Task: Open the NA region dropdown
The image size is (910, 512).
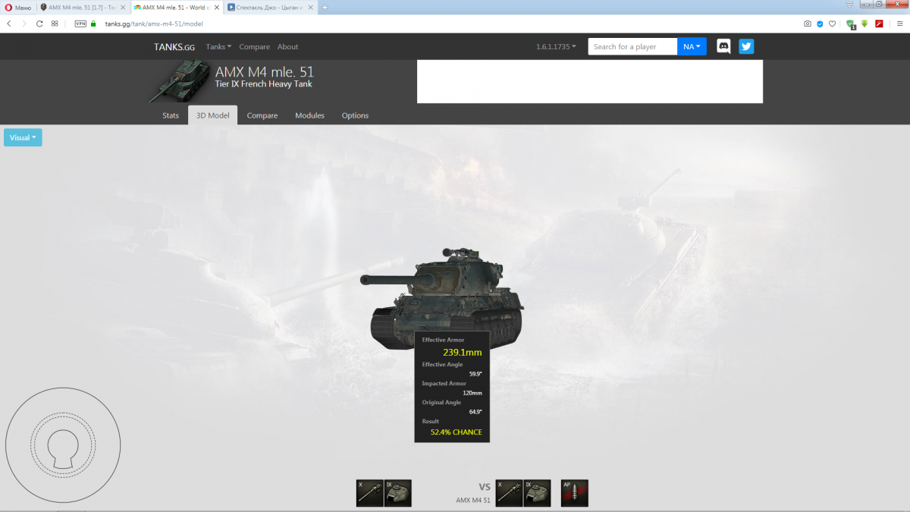Action: (692, 46)
